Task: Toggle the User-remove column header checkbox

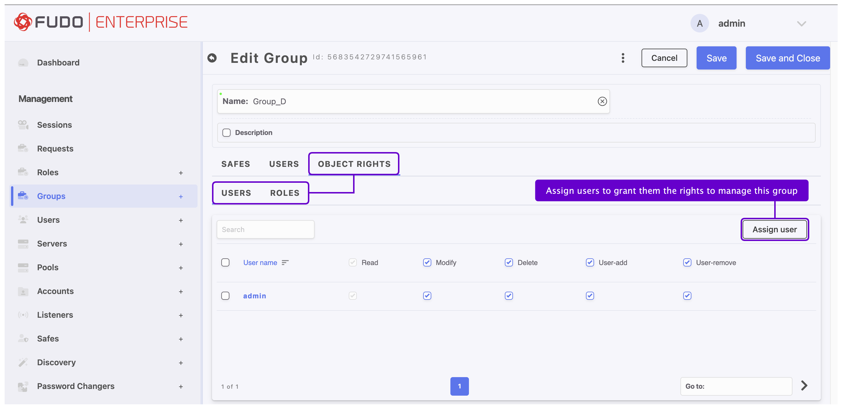Action: pos(687,262)
